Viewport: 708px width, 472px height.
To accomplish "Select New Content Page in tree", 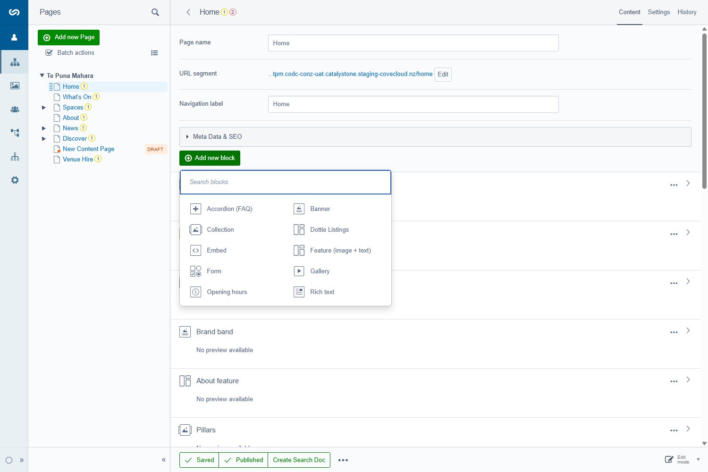I will (89, 149).
